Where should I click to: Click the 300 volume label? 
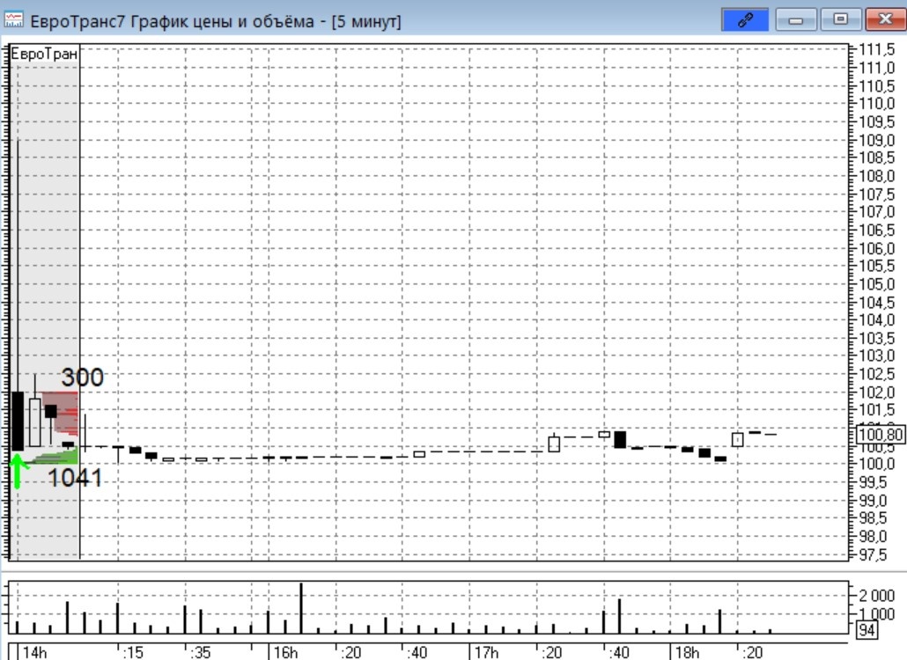pyautogui.click(x=82, y=378)
